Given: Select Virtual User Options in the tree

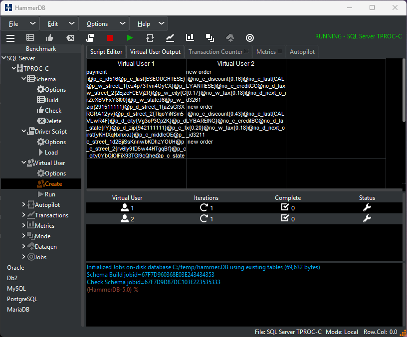Looking at the screenshot, I should tap(51, 173).
